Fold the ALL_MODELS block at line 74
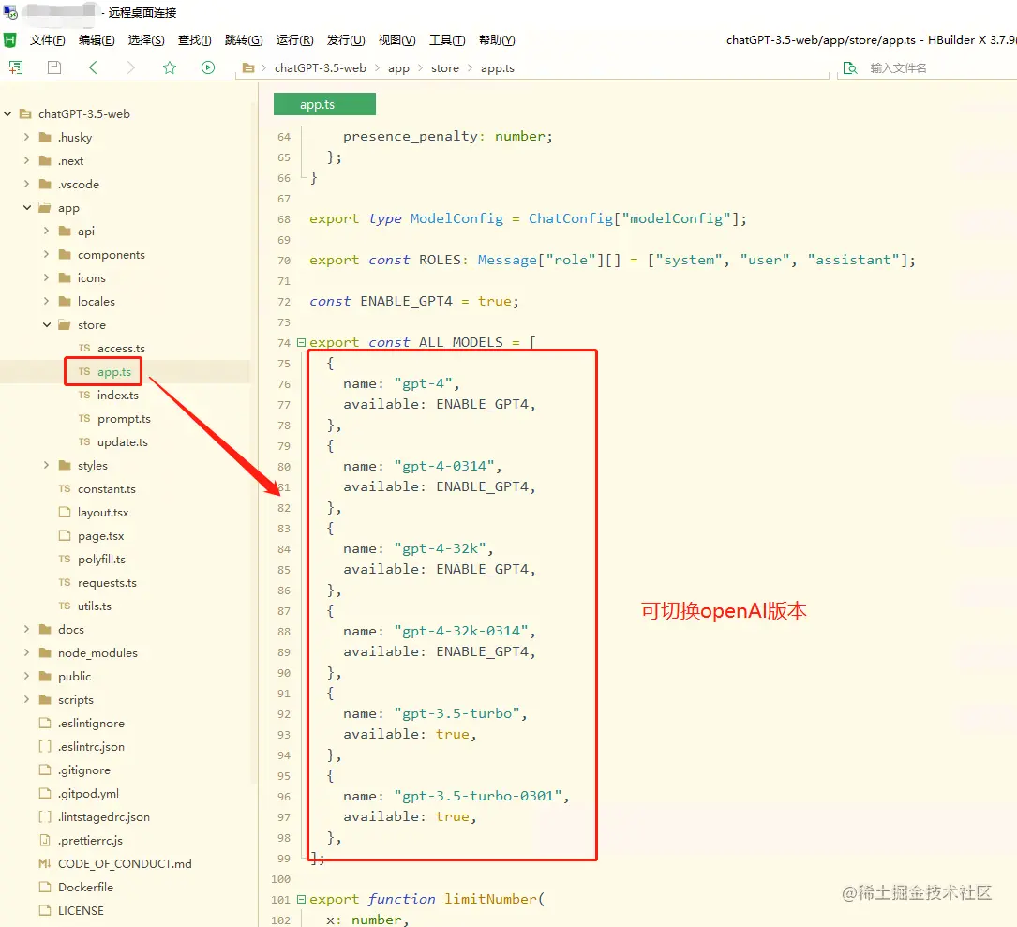Viewport: 1017px width, 927px height. click(x=301, y=342)
